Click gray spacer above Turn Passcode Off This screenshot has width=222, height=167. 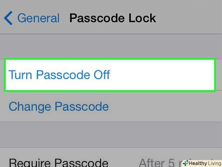pyautogui.click(x=111, y=46)
